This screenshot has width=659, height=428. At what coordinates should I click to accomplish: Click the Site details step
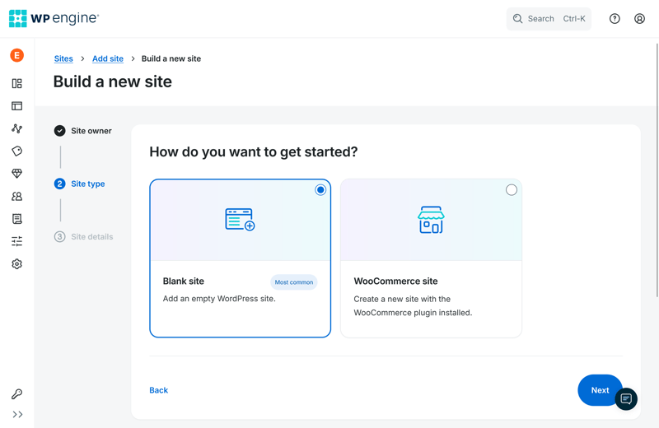84,236
